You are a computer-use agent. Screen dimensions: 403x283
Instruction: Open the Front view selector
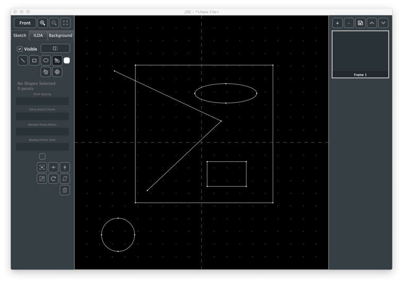25,23
